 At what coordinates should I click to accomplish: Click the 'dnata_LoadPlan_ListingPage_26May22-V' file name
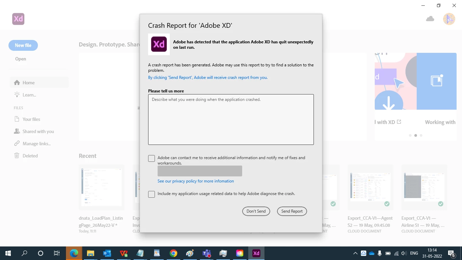[x=101, y=222]
